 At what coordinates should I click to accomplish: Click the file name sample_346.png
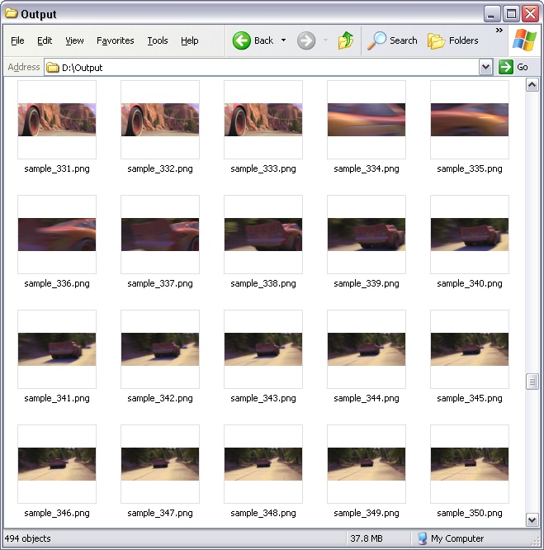tap(57, 513)
